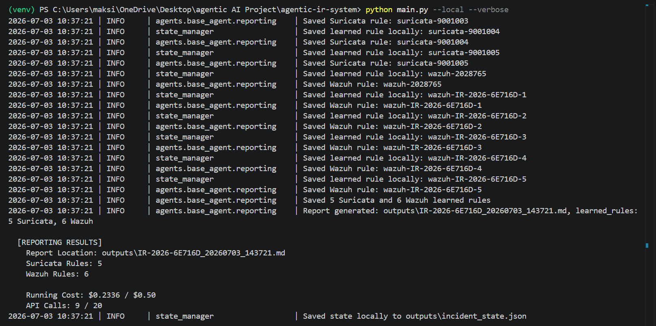Open outputs\incident_state.json path on last line
Screen dimensions: 656x326
coord(466,316)
